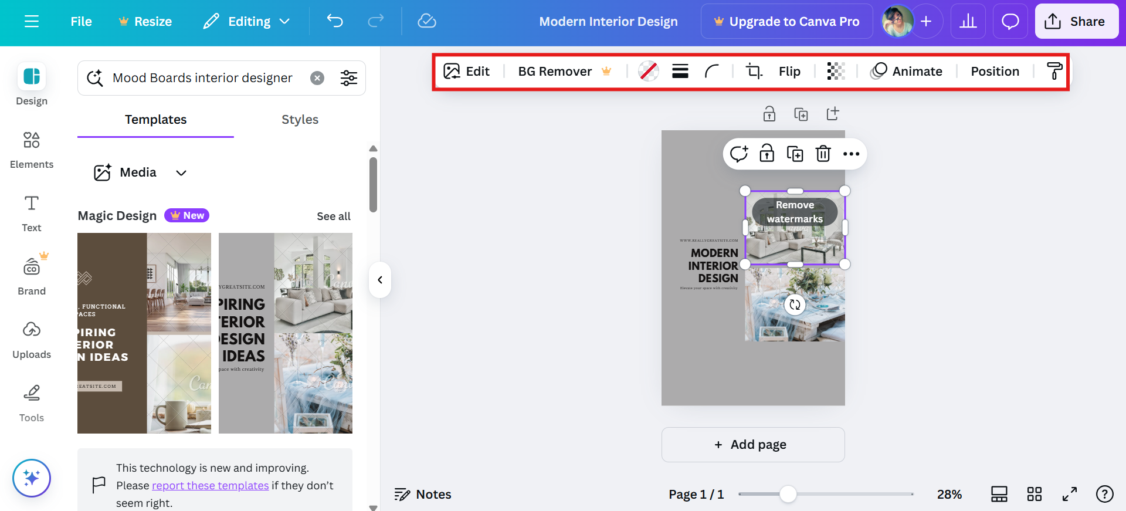Open the Tools sidebar panel
This screenshot has height=511, width=1126.
(32, 404)
